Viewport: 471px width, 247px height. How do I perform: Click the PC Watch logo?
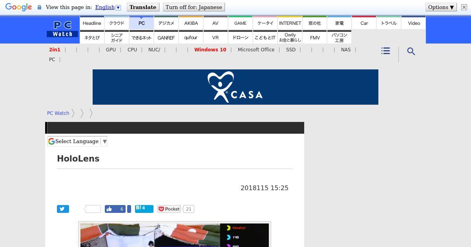62,29
